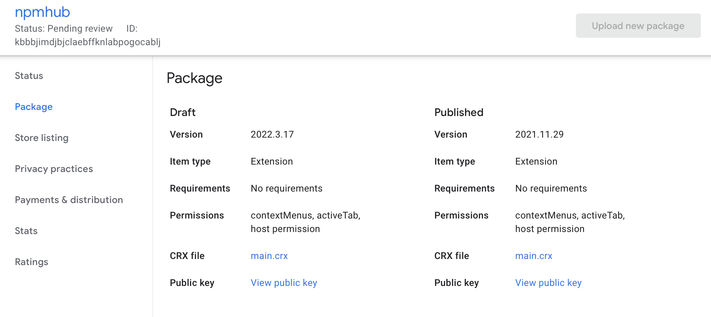The width and height of the screenshot is (711, 317).
Task: Navigate to Payments & distribution
Action: [x=69, y=200]
